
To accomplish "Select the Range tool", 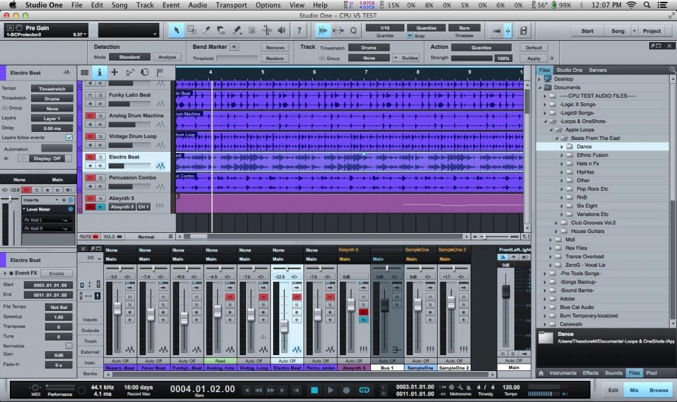I will pos(192,30).
